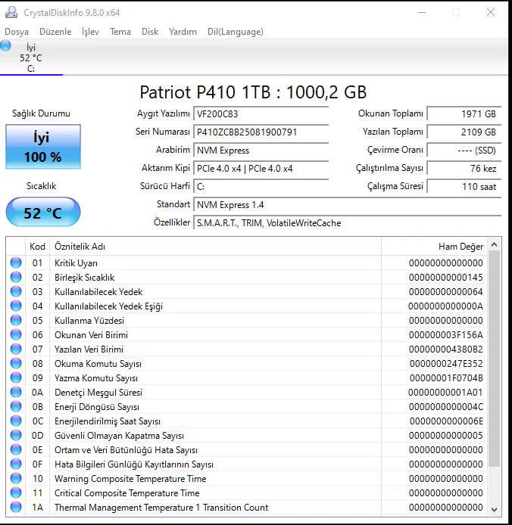Click the Özellikler field with S.M.A.R.T., TRIM
The image size is (512, 525).
coord(348,223)
